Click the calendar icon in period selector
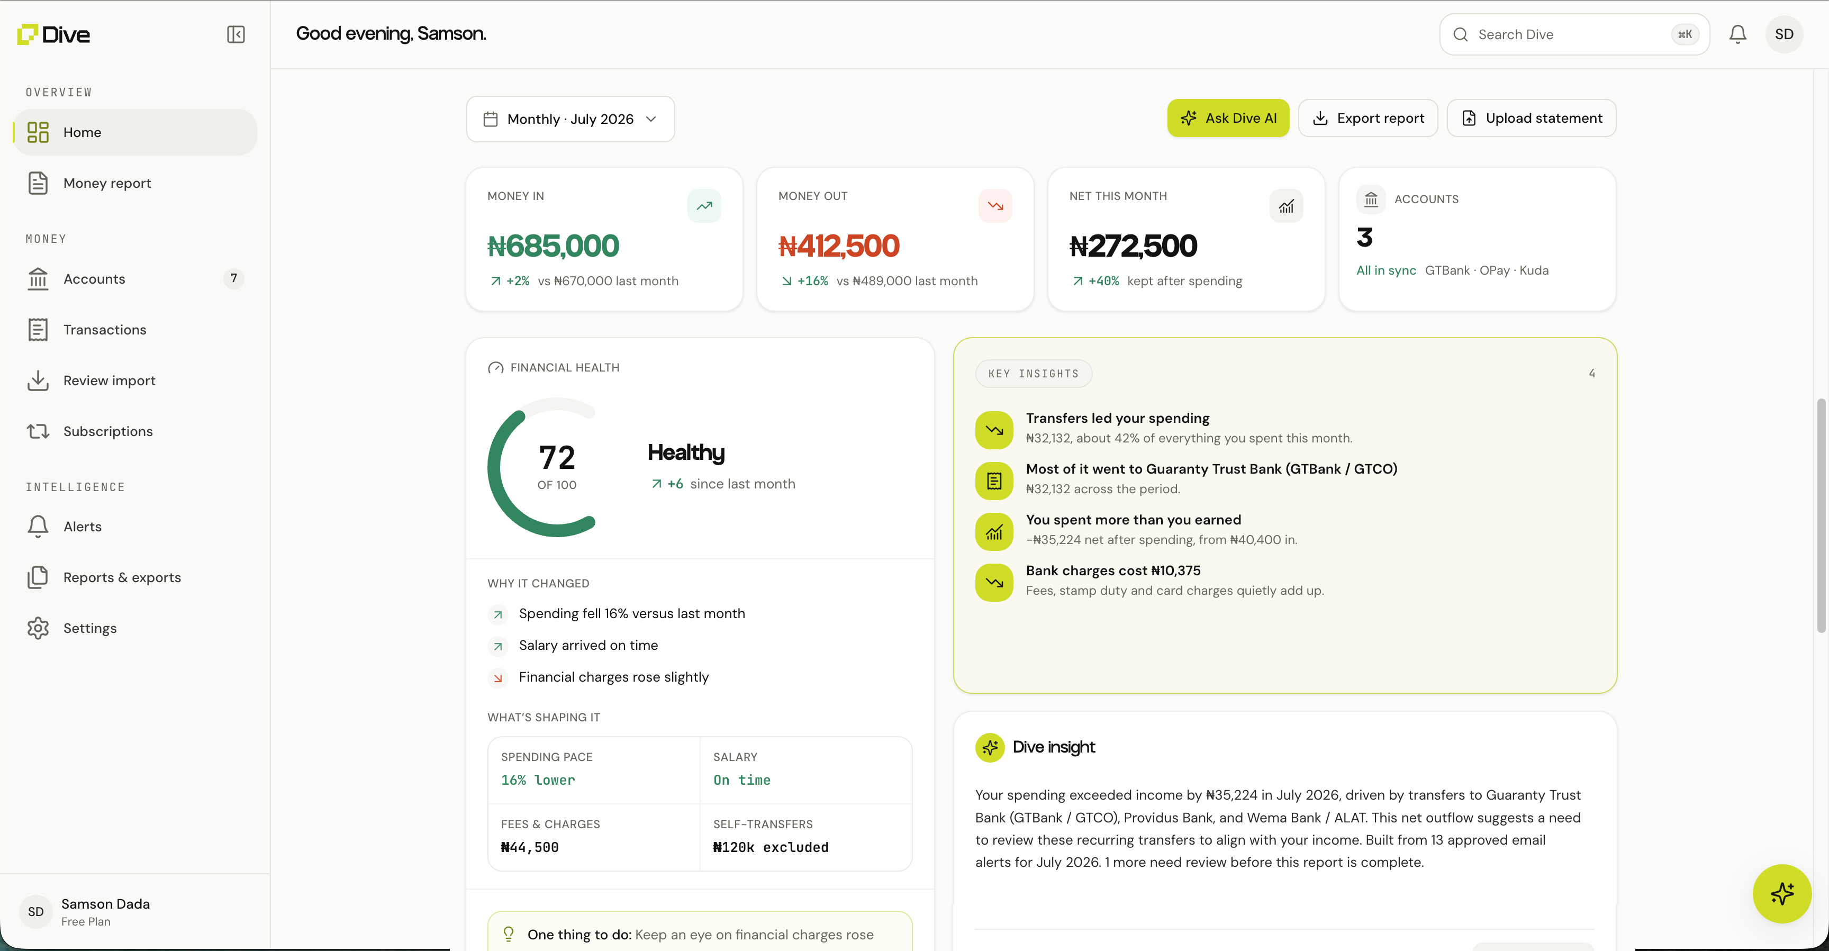This screenshot has height=951, width=1829. click(491, 119)
